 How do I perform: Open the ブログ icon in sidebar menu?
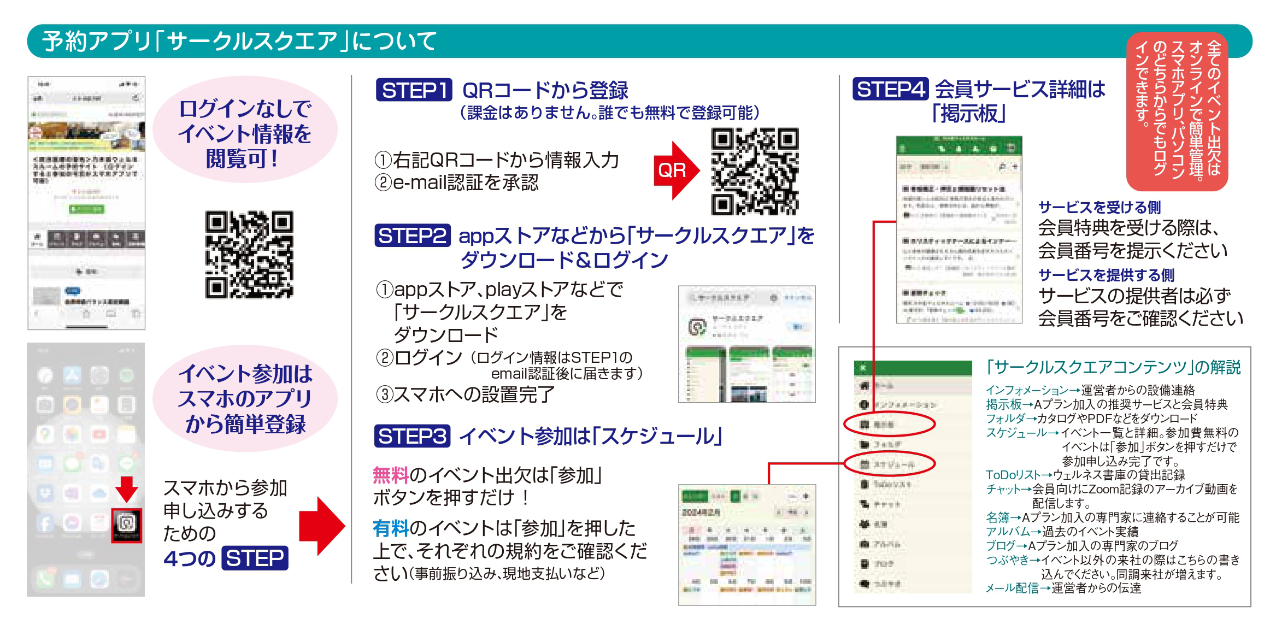click(x=864, y=563)
